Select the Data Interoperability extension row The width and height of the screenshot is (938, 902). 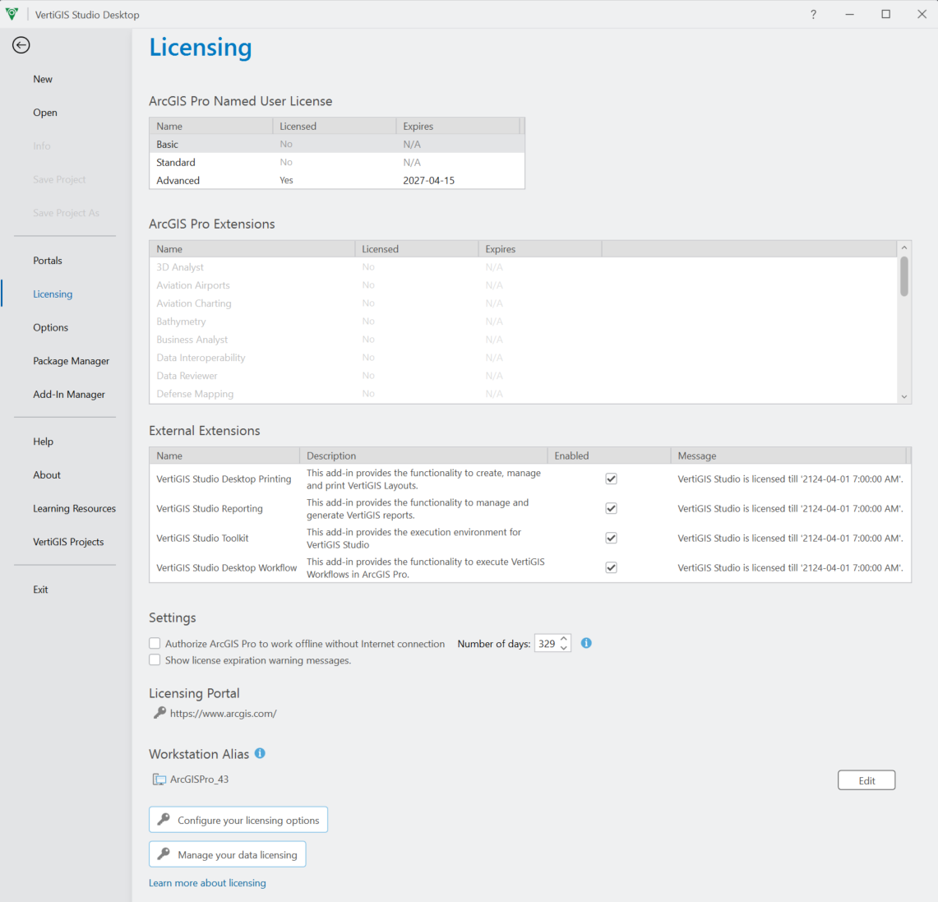523,358
